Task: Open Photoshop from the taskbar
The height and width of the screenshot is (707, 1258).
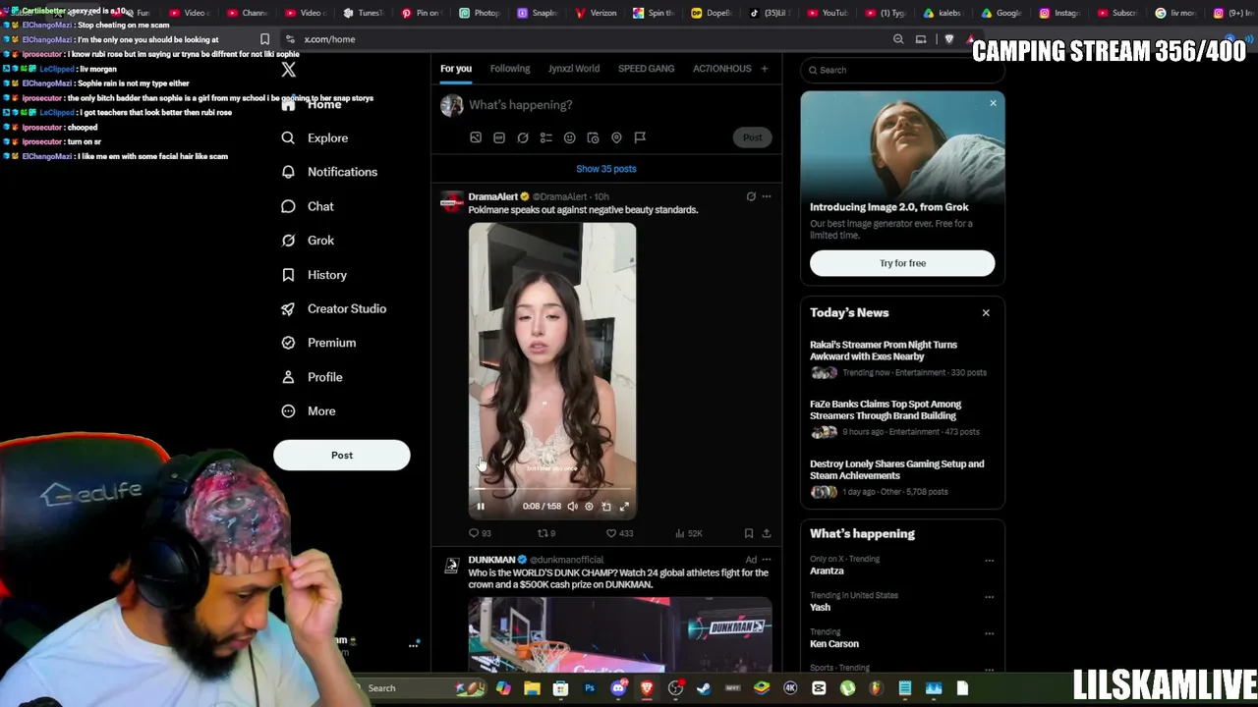Action: 590,688
